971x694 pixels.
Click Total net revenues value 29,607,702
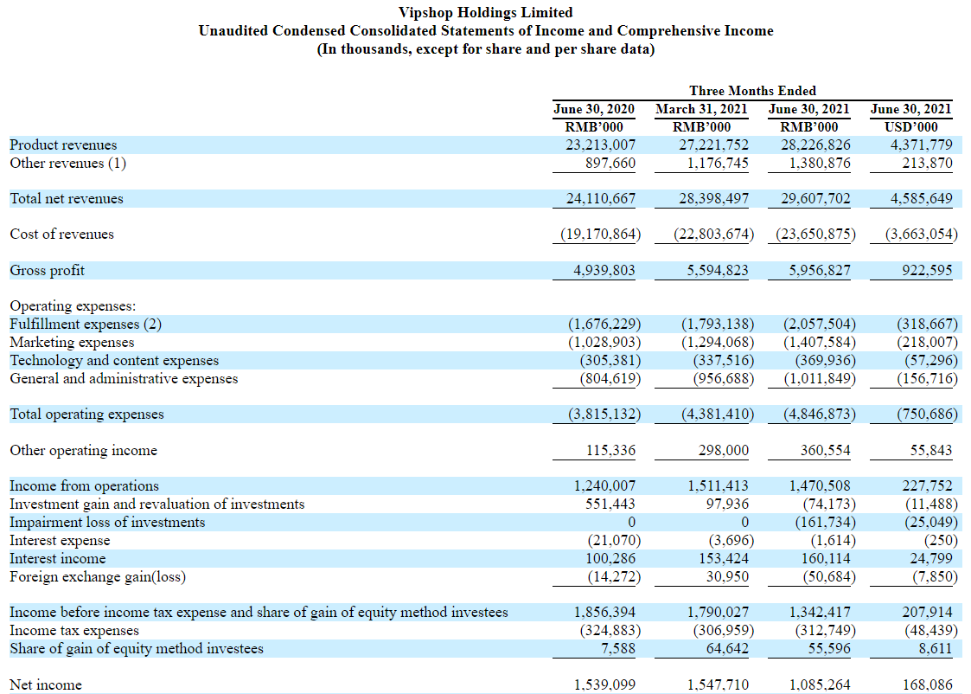pyautogui.click(x=815, y=199)
